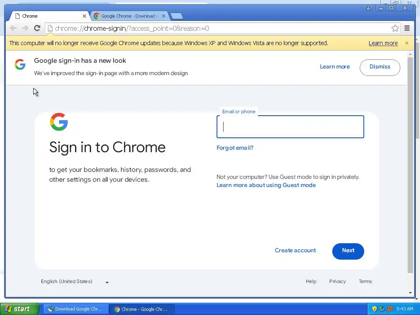Screen dimensions: 420x315
Task: Dismiss the new sign-in look banner
Action: pyautogui.click(x=380, y=67)
